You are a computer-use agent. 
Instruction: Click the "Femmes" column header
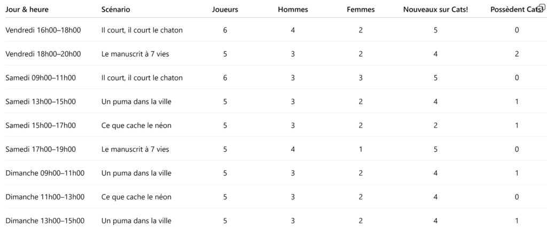[361, 10]
